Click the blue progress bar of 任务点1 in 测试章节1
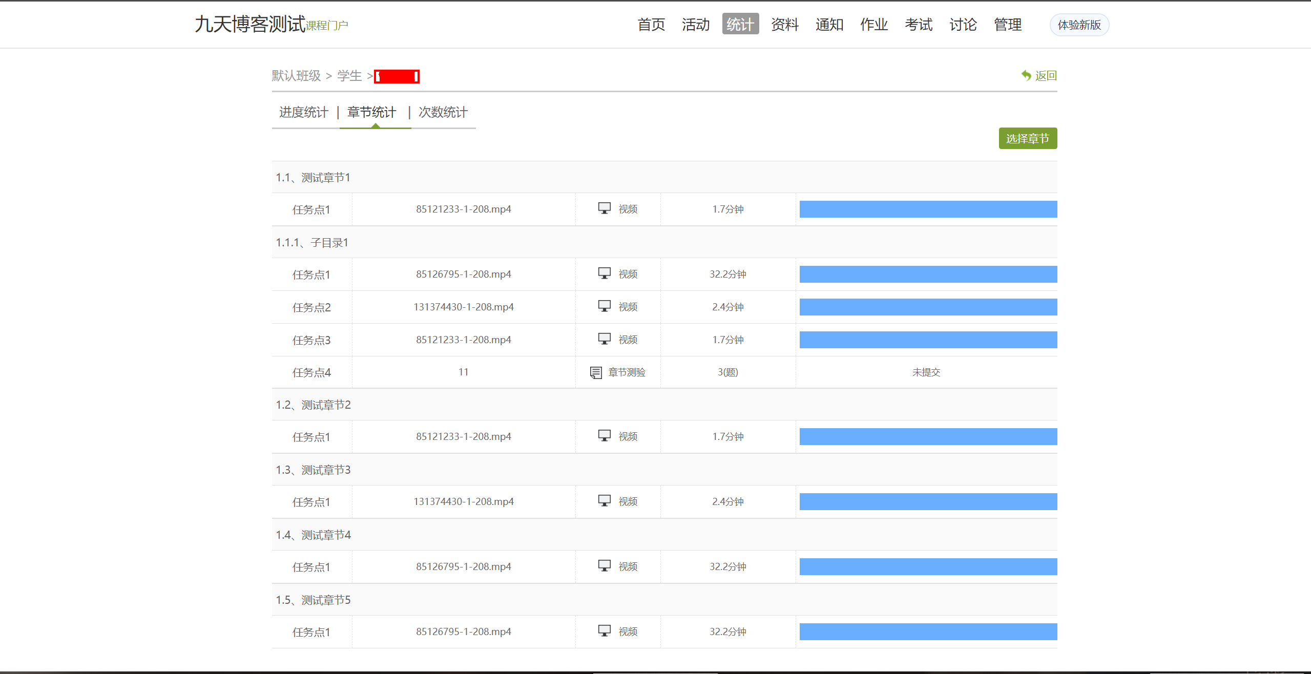 (927, 208)
